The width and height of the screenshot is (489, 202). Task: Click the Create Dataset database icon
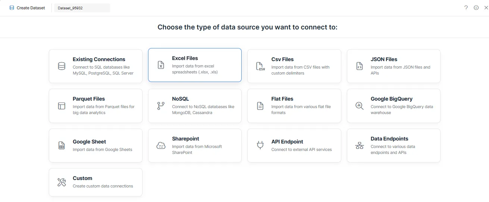point(12,8)
